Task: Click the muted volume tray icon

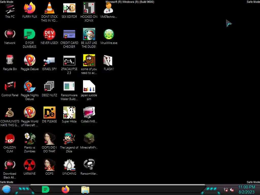Action: [x=232, y=190]
